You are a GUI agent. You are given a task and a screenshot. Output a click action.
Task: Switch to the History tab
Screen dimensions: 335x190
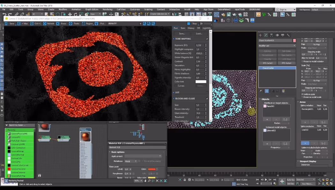click(x=191, y=28)
